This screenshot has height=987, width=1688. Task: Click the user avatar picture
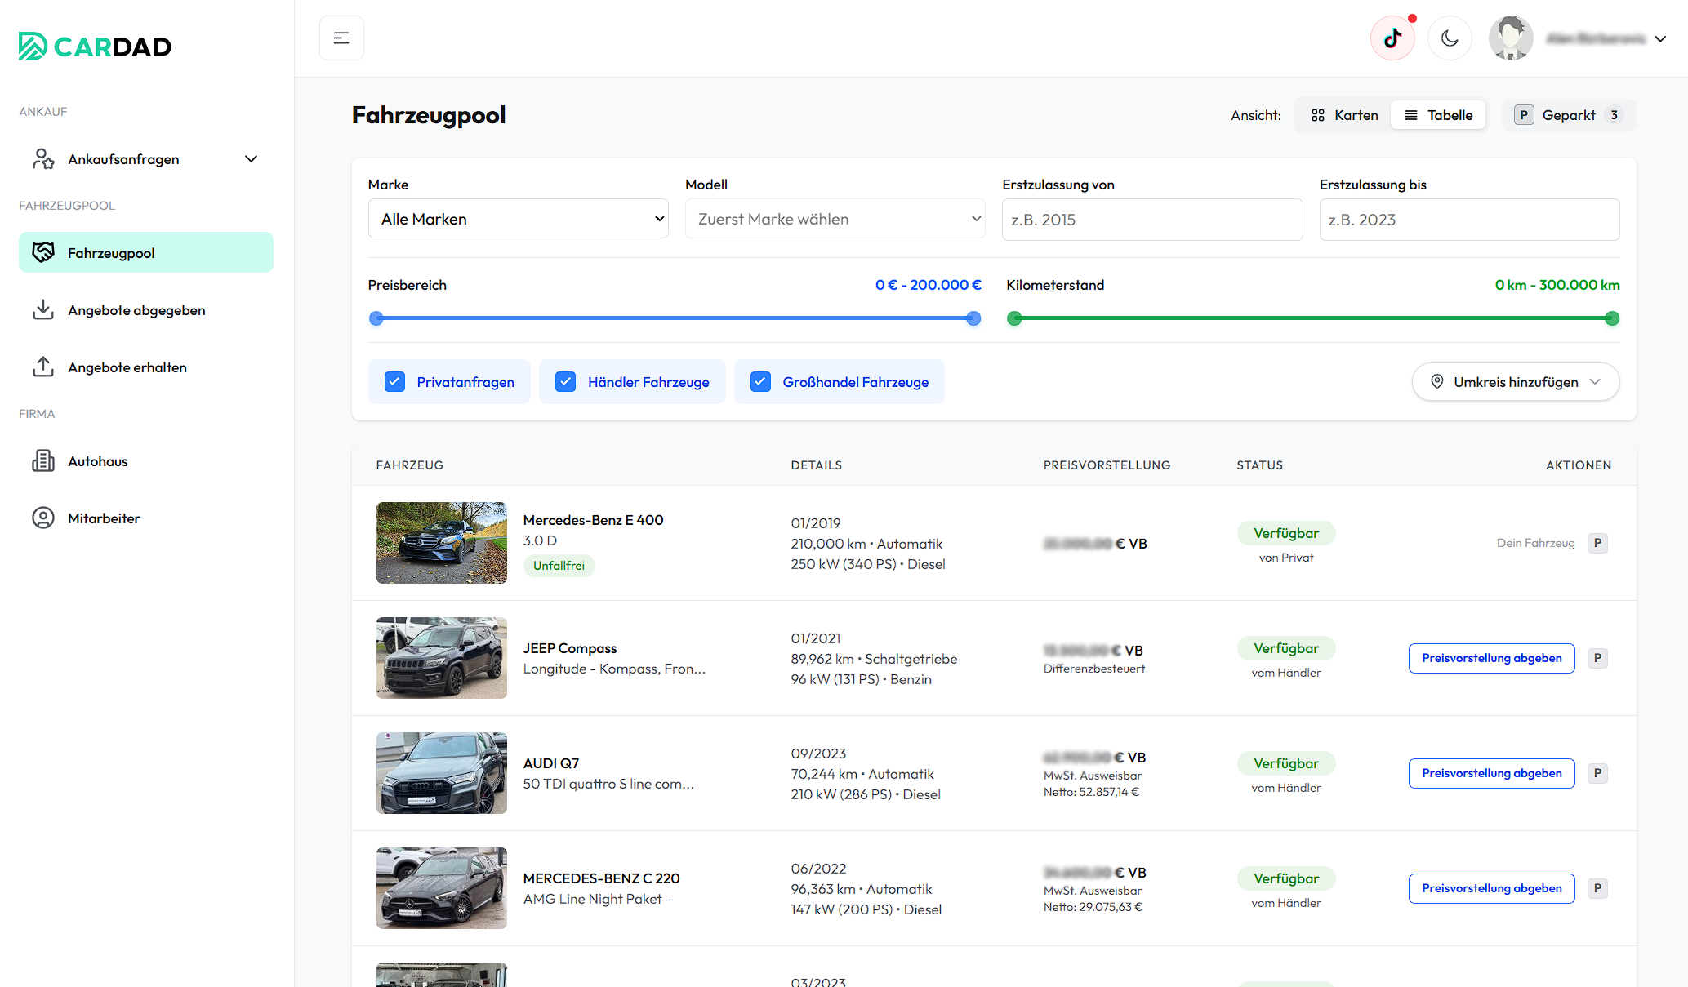1510,38
